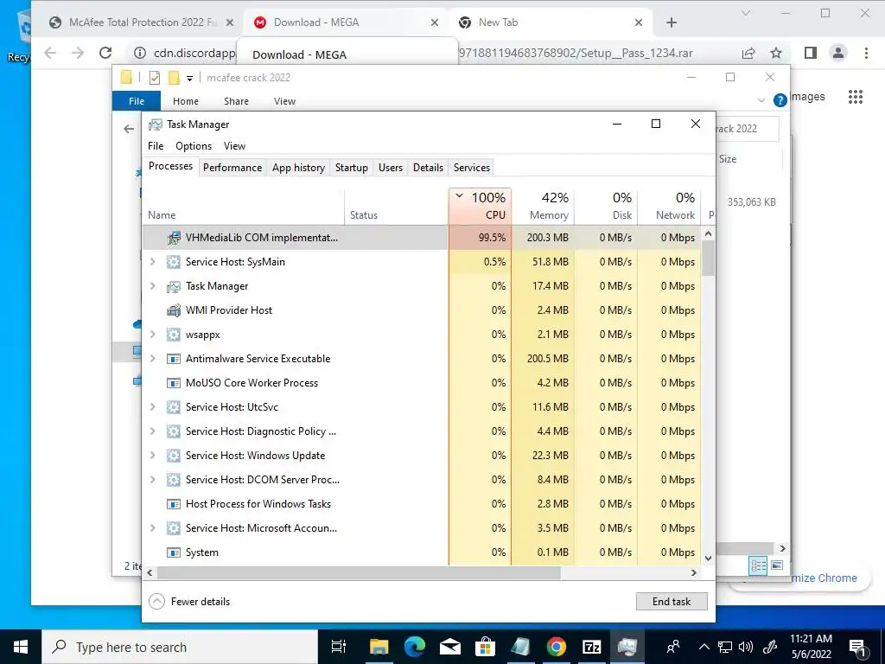Screen dimensions: 885x664
Task: Switch File Explorer to large icons view
Action: (x=777, y=565)
